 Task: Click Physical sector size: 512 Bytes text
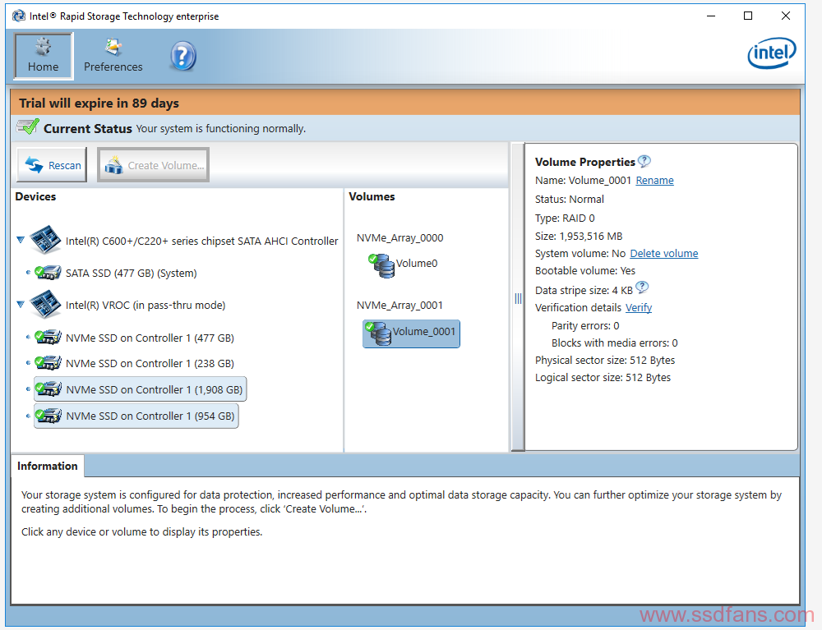click(605, 361)
